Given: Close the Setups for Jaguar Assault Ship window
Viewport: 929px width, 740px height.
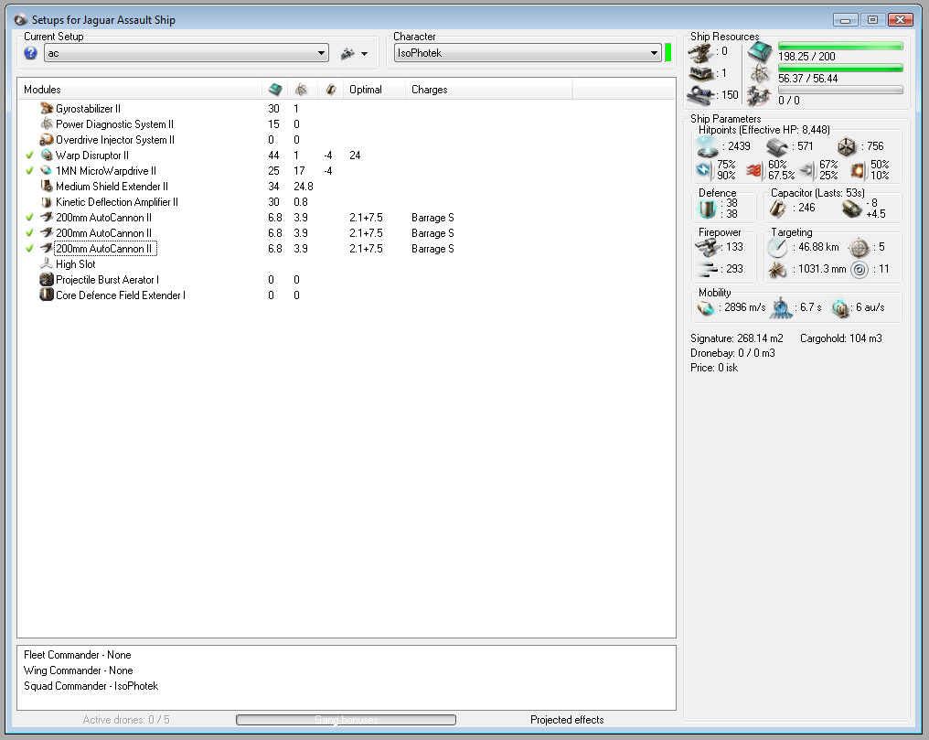Looking at the screenshot, I should (x=901, y=19).
